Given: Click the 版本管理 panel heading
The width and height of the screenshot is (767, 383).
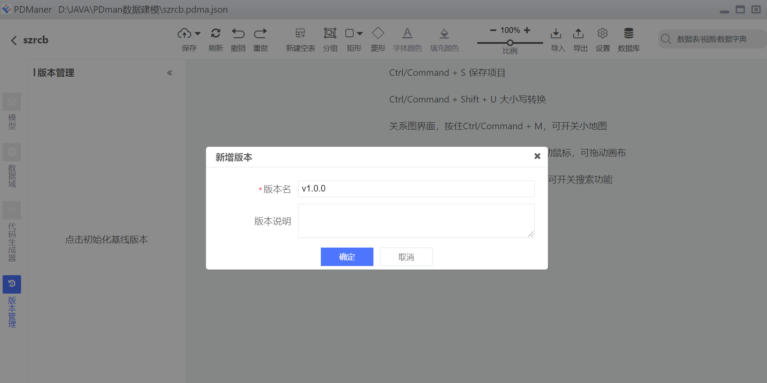Looking at the screenshot, I should tap(56, 73).
